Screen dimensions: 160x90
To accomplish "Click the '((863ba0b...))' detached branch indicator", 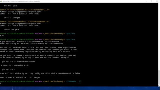I will click(x=74, y=81).
